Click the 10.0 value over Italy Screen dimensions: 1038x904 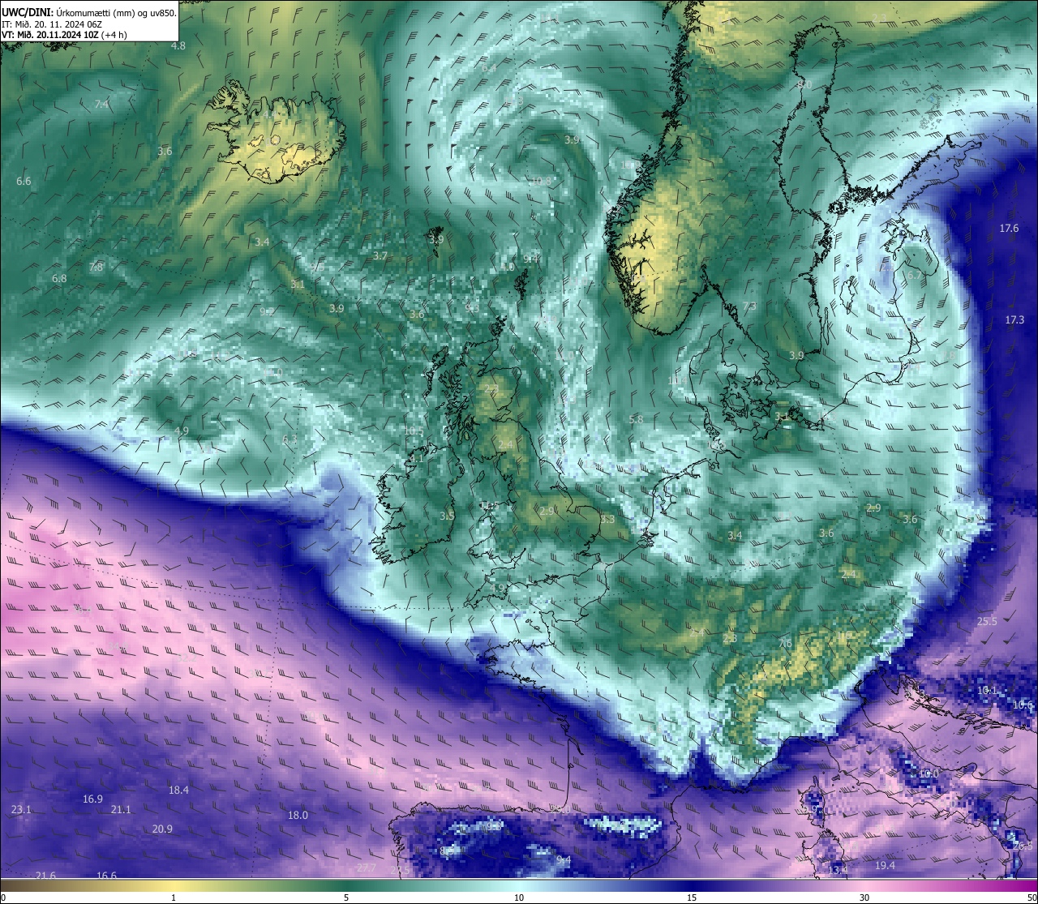click(928, 773)
